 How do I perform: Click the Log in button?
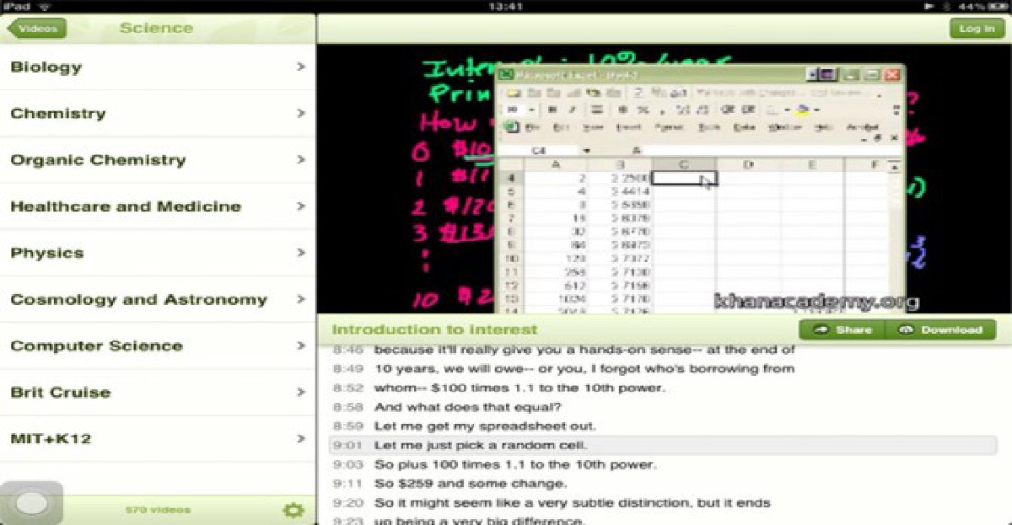977,29
